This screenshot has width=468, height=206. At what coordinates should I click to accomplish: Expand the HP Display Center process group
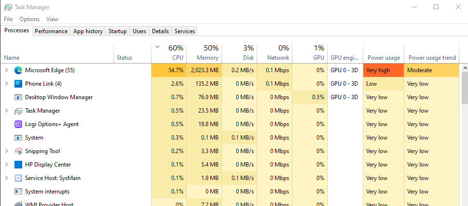[x=7, y=165]
